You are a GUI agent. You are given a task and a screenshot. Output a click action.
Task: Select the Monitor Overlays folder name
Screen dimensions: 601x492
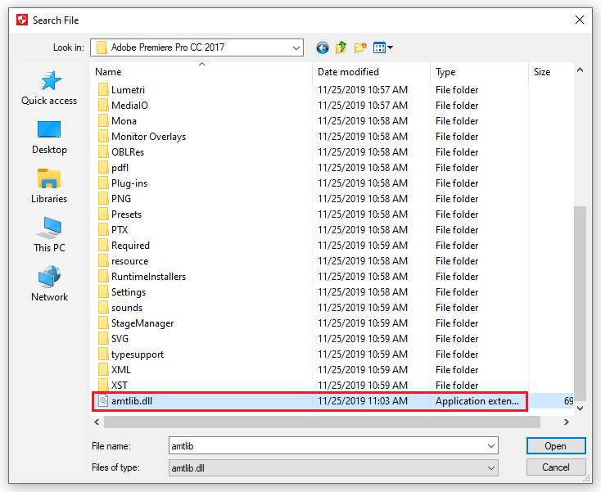(x=149, y=137)
